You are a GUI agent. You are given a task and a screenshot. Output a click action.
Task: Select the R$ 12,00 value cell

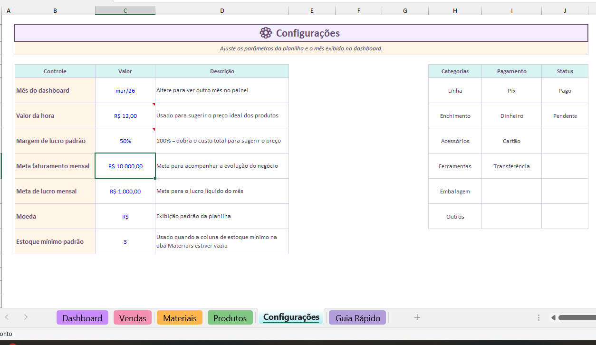click(x=125, y=115)
